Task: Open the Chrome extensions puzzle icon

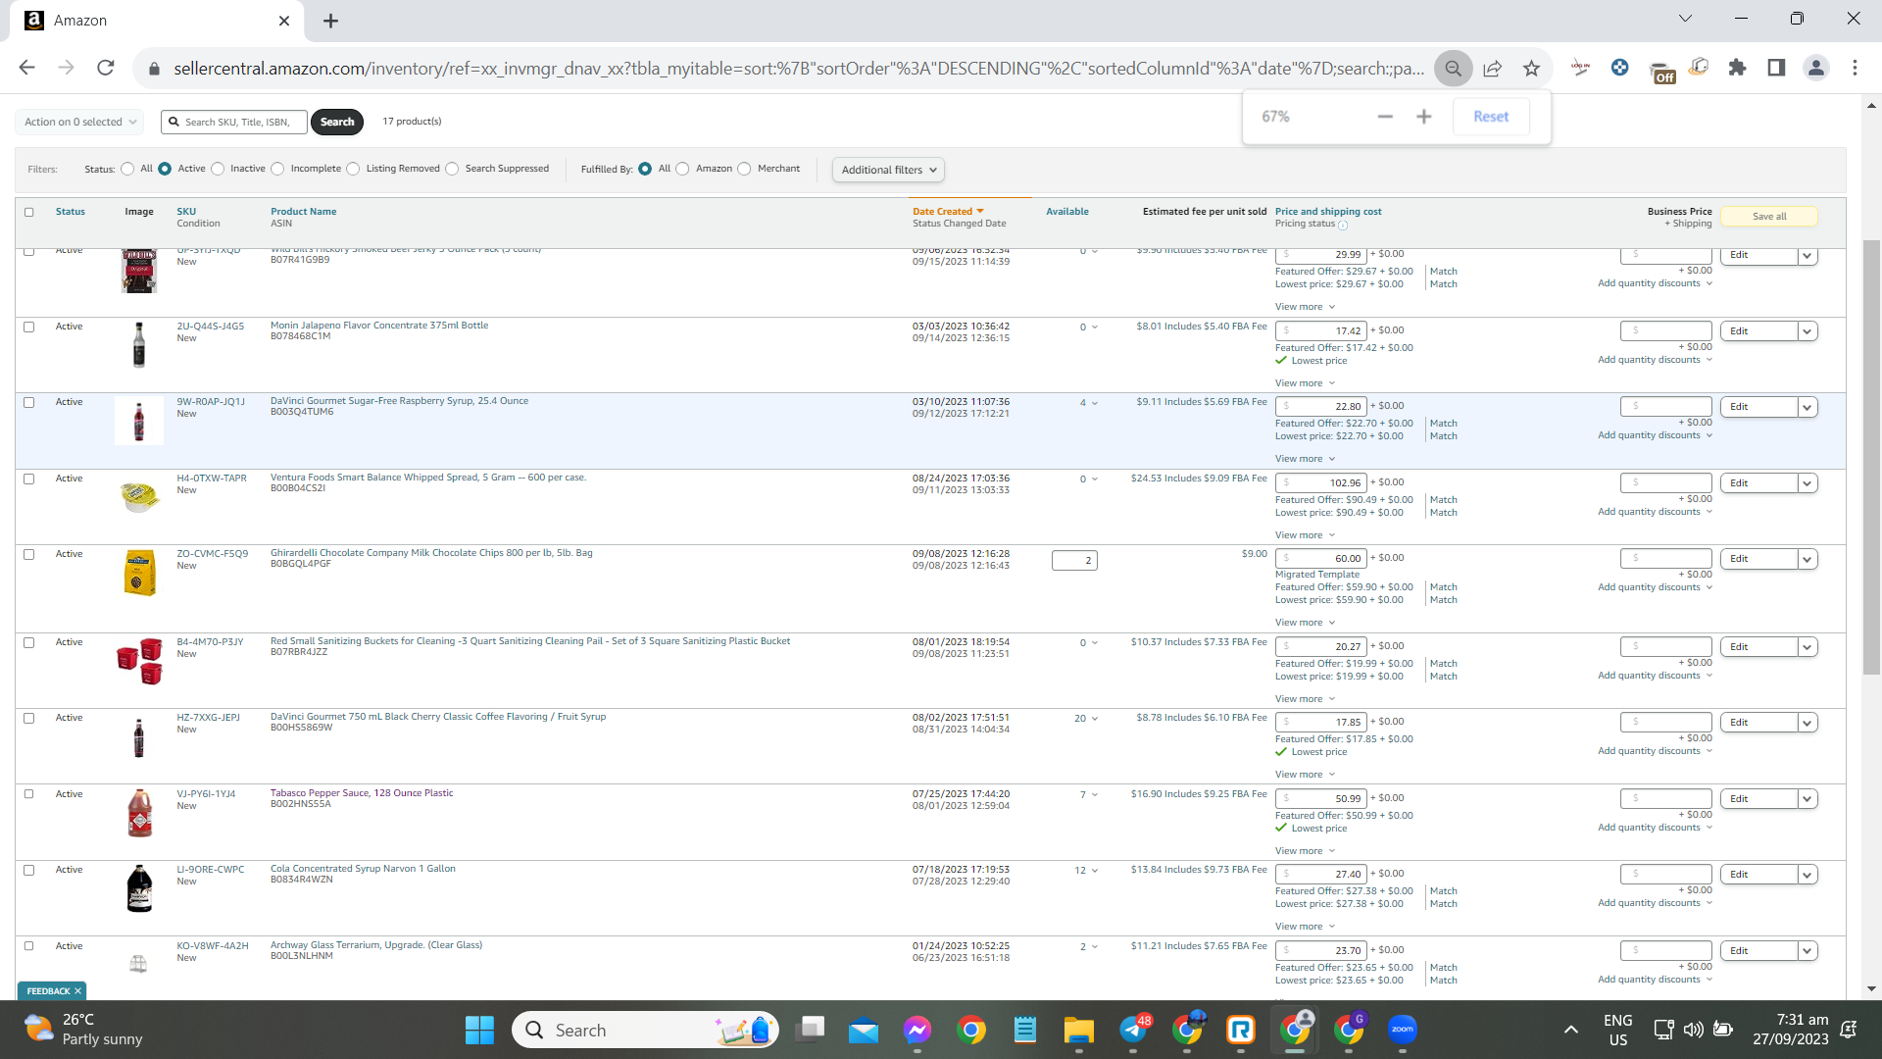Action: [x=1738, y=68]
